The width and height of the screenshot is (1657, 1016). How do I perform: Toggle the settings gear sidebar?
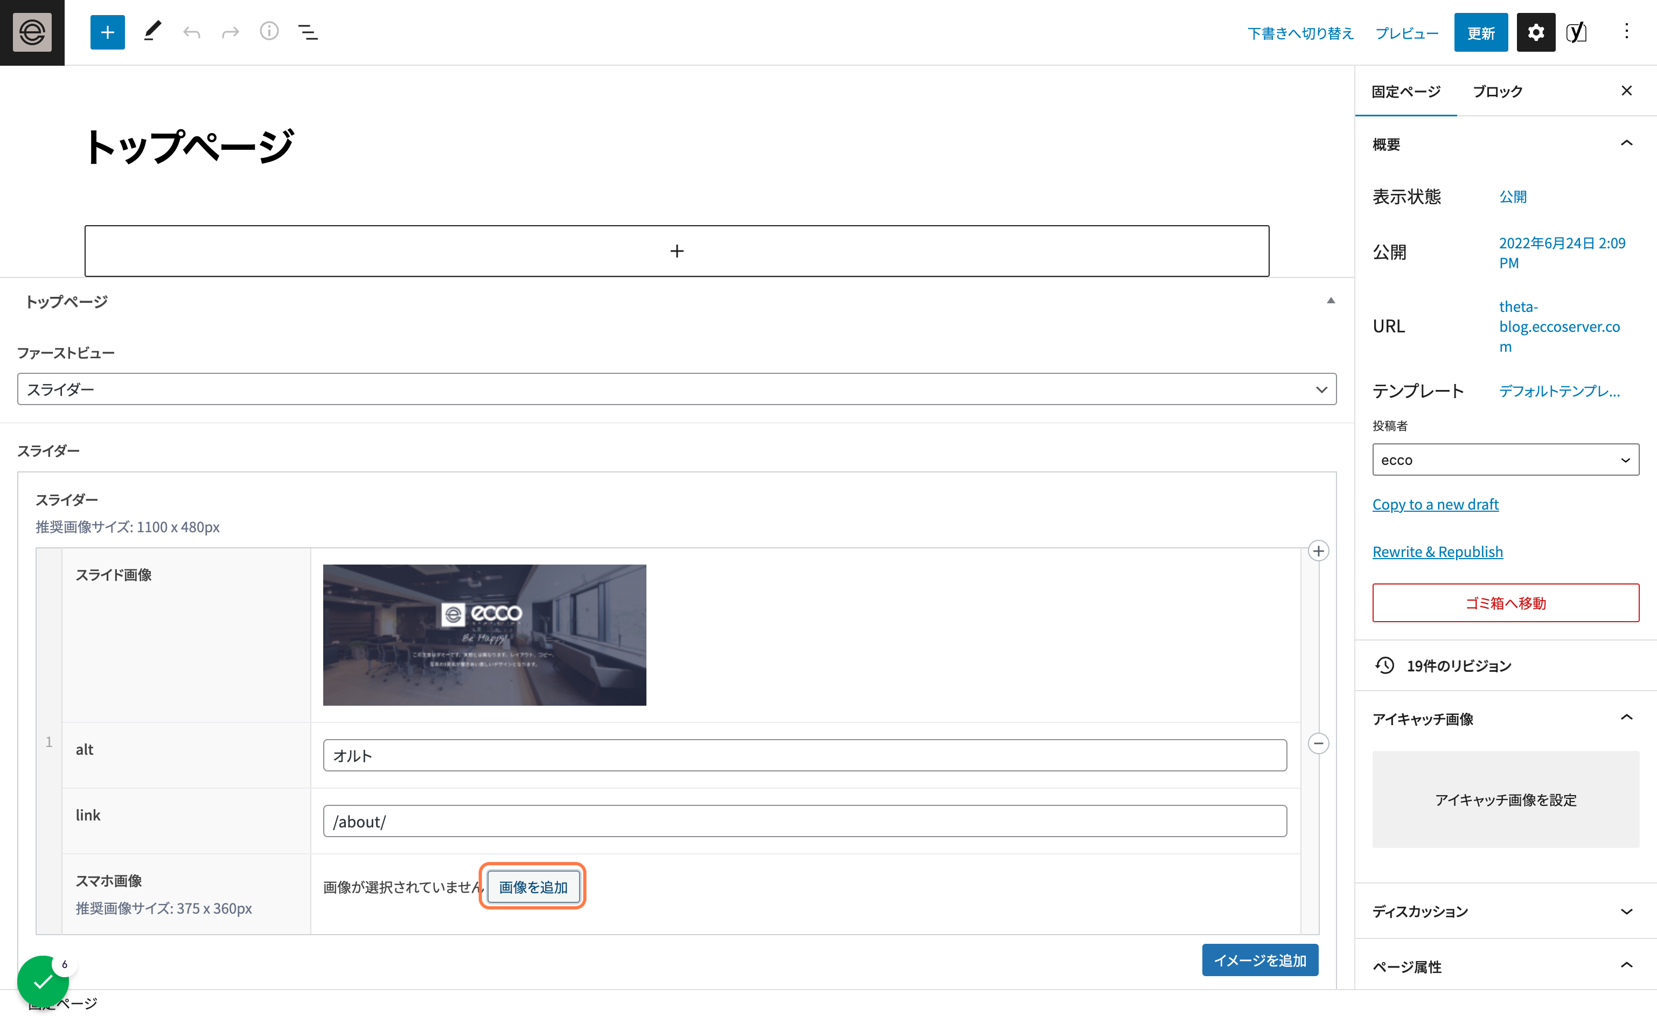pyautogui.click(x=1535, y=32)
